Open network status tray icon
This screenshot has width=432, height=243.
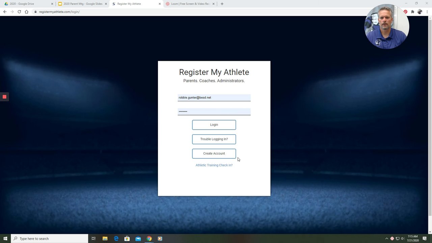click(x=398, y=239)
